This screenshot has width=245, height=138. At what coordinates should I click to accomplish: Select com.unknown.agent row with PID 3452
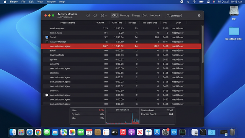[x=121, y=100]
